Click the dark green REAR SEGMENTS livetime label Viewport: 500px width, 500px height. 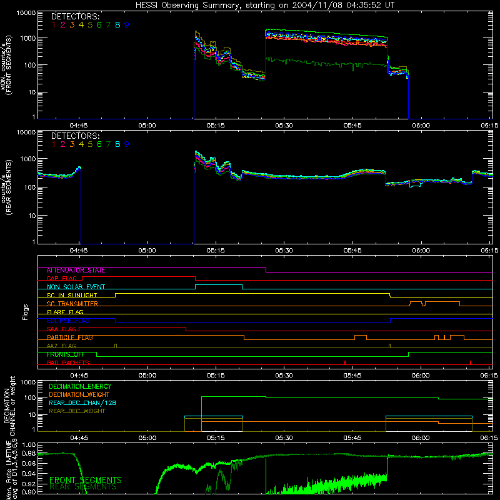pyautogui.click(x=83, y=487)
